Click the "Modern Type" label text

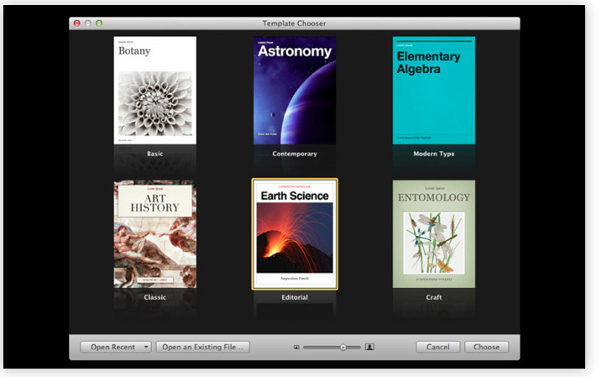(434, 154)
